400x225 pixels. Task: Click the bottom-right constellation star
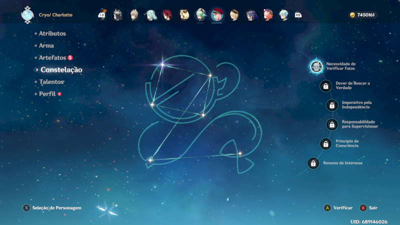point(240,153)
